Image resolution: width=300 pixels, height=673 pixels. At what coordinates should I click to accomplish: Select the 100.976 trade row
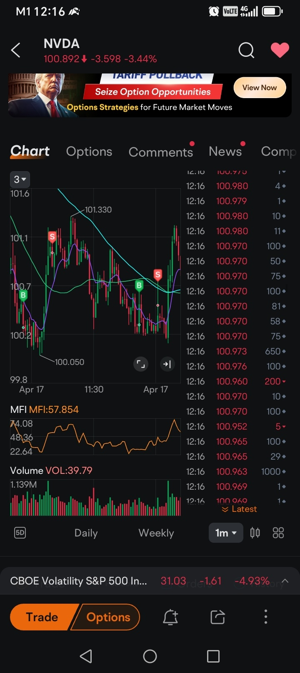click(x=236, y=366)
